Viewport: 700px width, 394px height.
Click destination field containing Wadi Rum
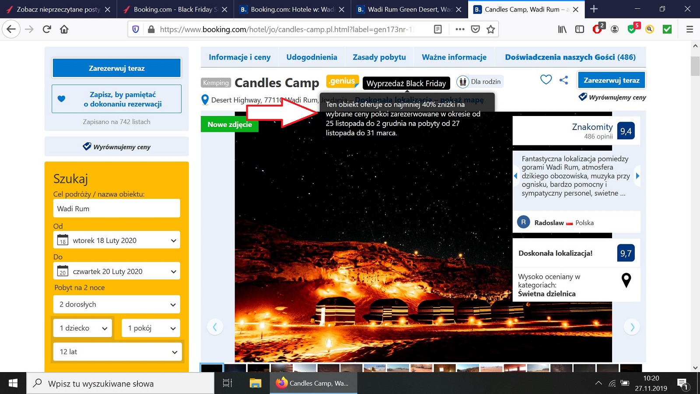point(117,208)
